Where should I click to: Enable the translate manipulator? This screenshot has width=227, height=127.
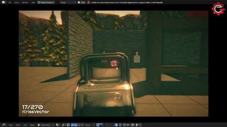click(x=73, y=125)
